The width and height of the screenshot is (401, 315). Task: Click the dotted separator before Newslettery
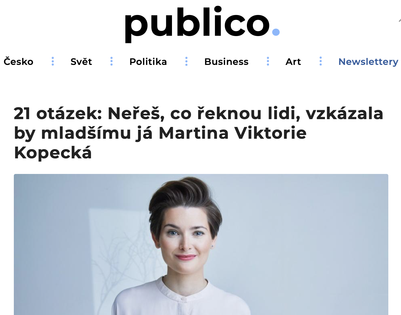click(x=321, y=61)
